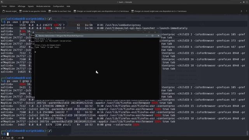Click the https://aka.ms/powershell text

(47, 45)
